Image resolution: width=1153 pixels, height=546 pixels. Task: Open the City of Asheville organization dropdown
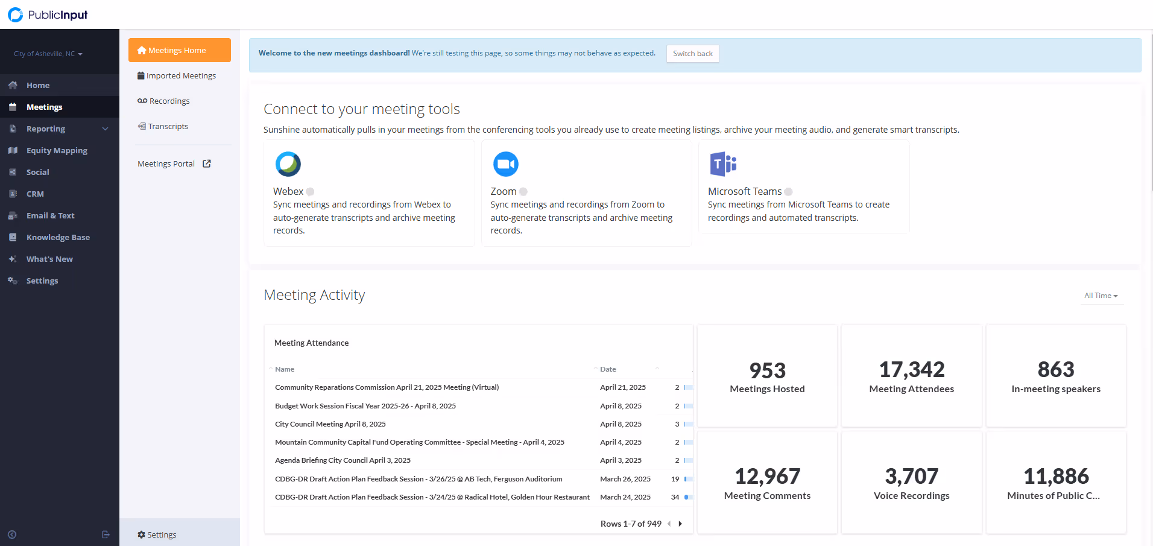point(48,54)
